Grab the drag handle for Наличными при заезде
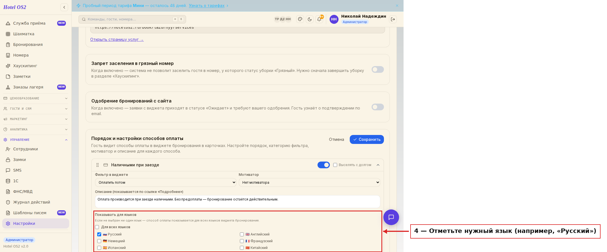607x252 pixels. pos(98,165)
